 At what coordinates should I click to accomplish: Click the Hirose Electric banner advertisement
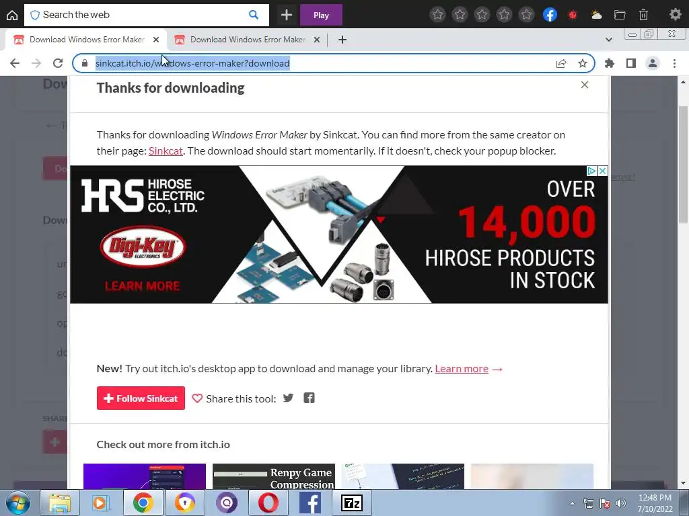pos(339,234)
